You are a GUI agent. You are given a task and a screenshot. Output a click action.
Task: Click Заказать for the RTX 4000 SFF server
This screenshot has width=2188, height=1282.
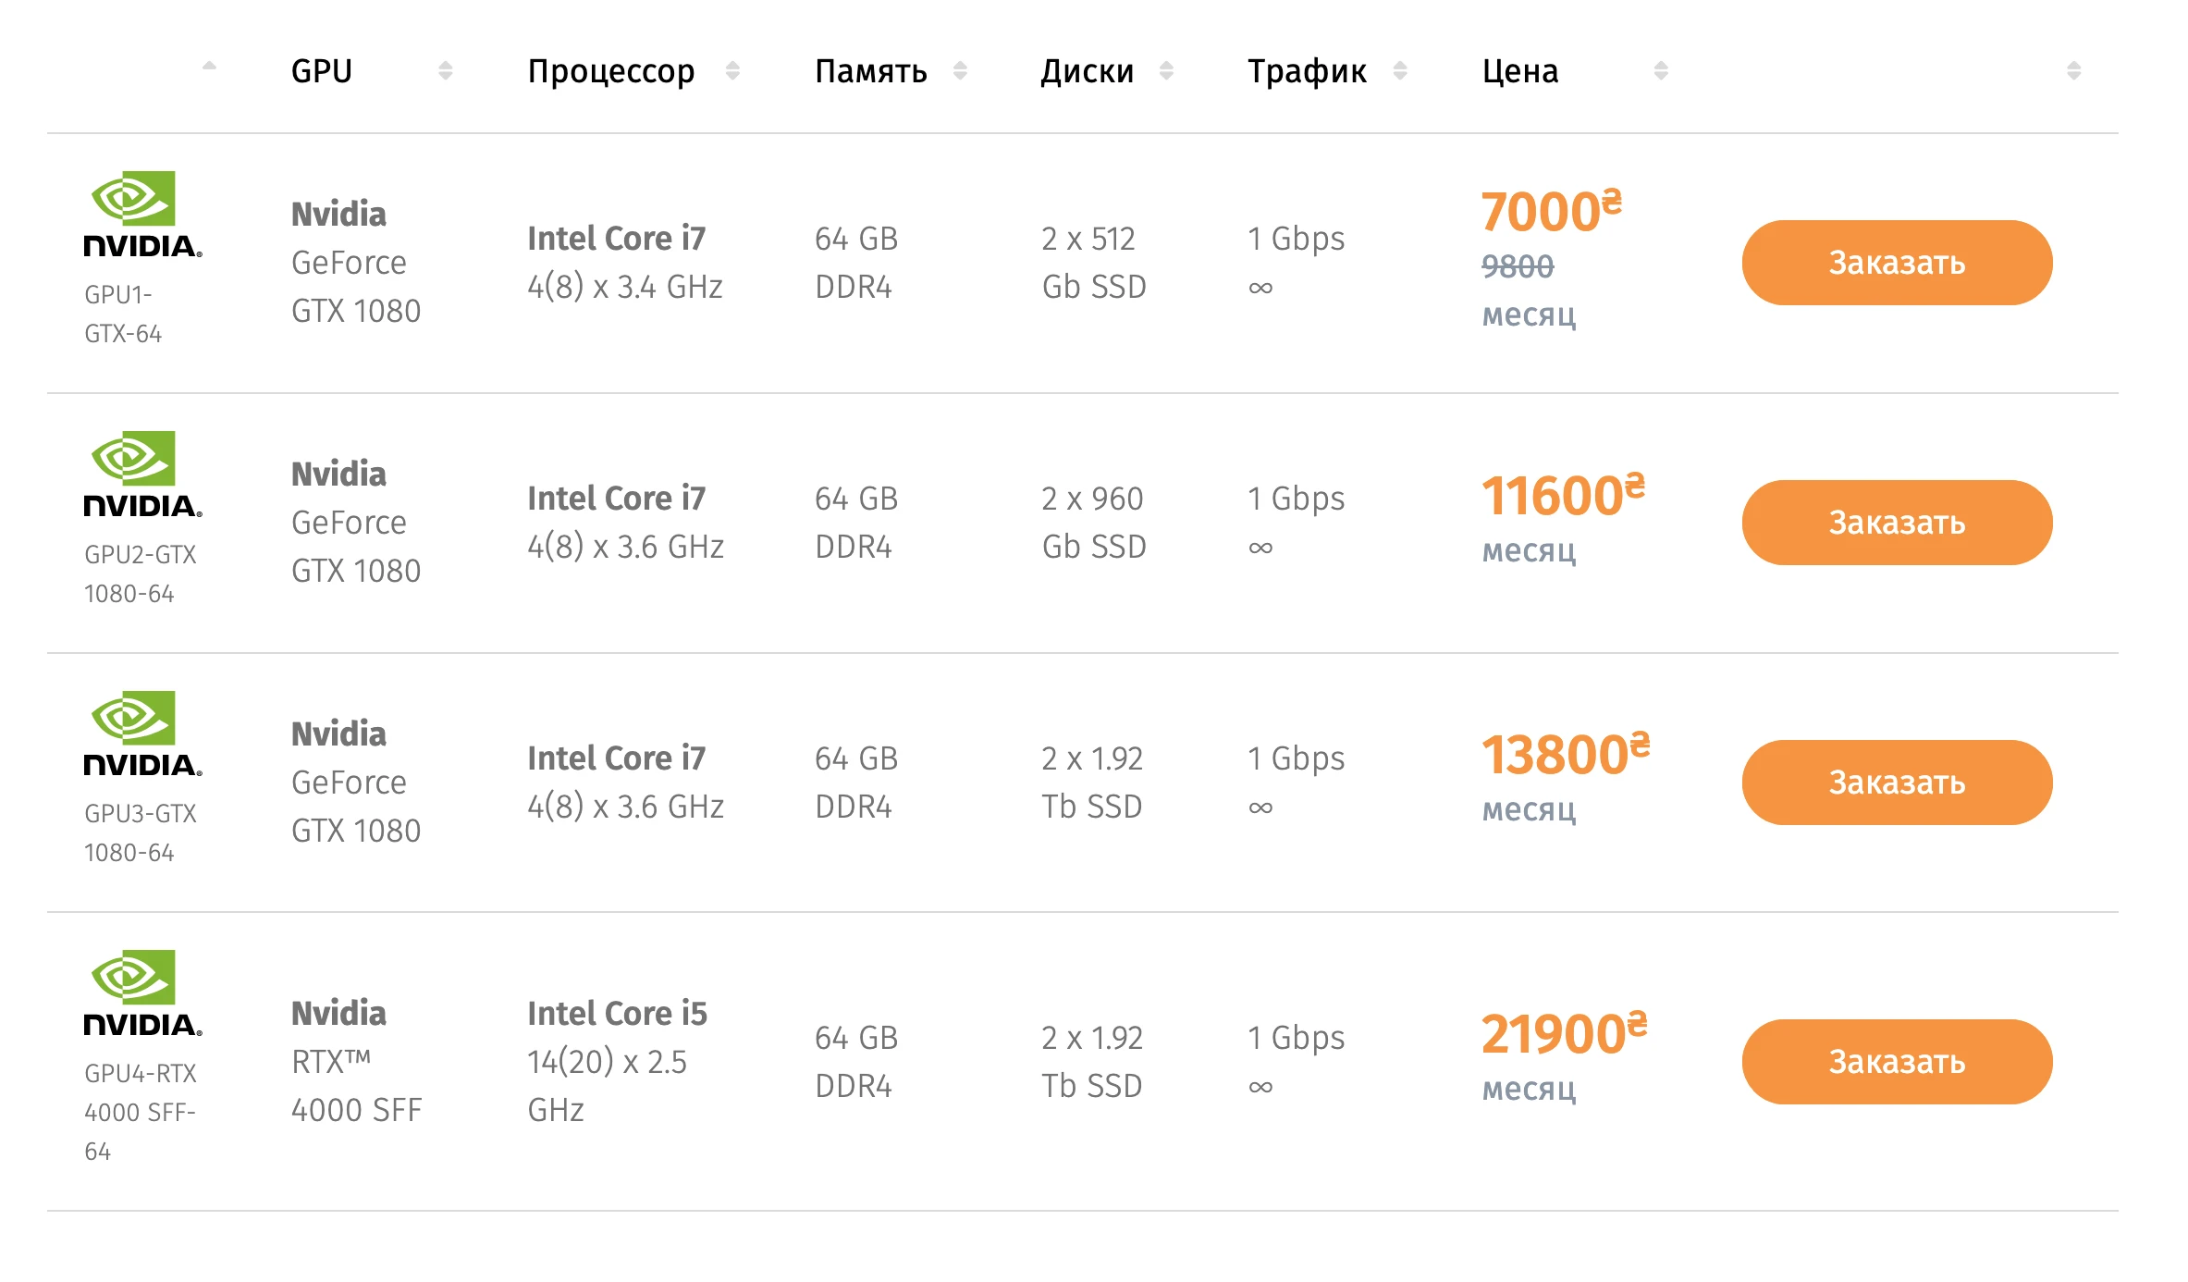point(1896,1062)
